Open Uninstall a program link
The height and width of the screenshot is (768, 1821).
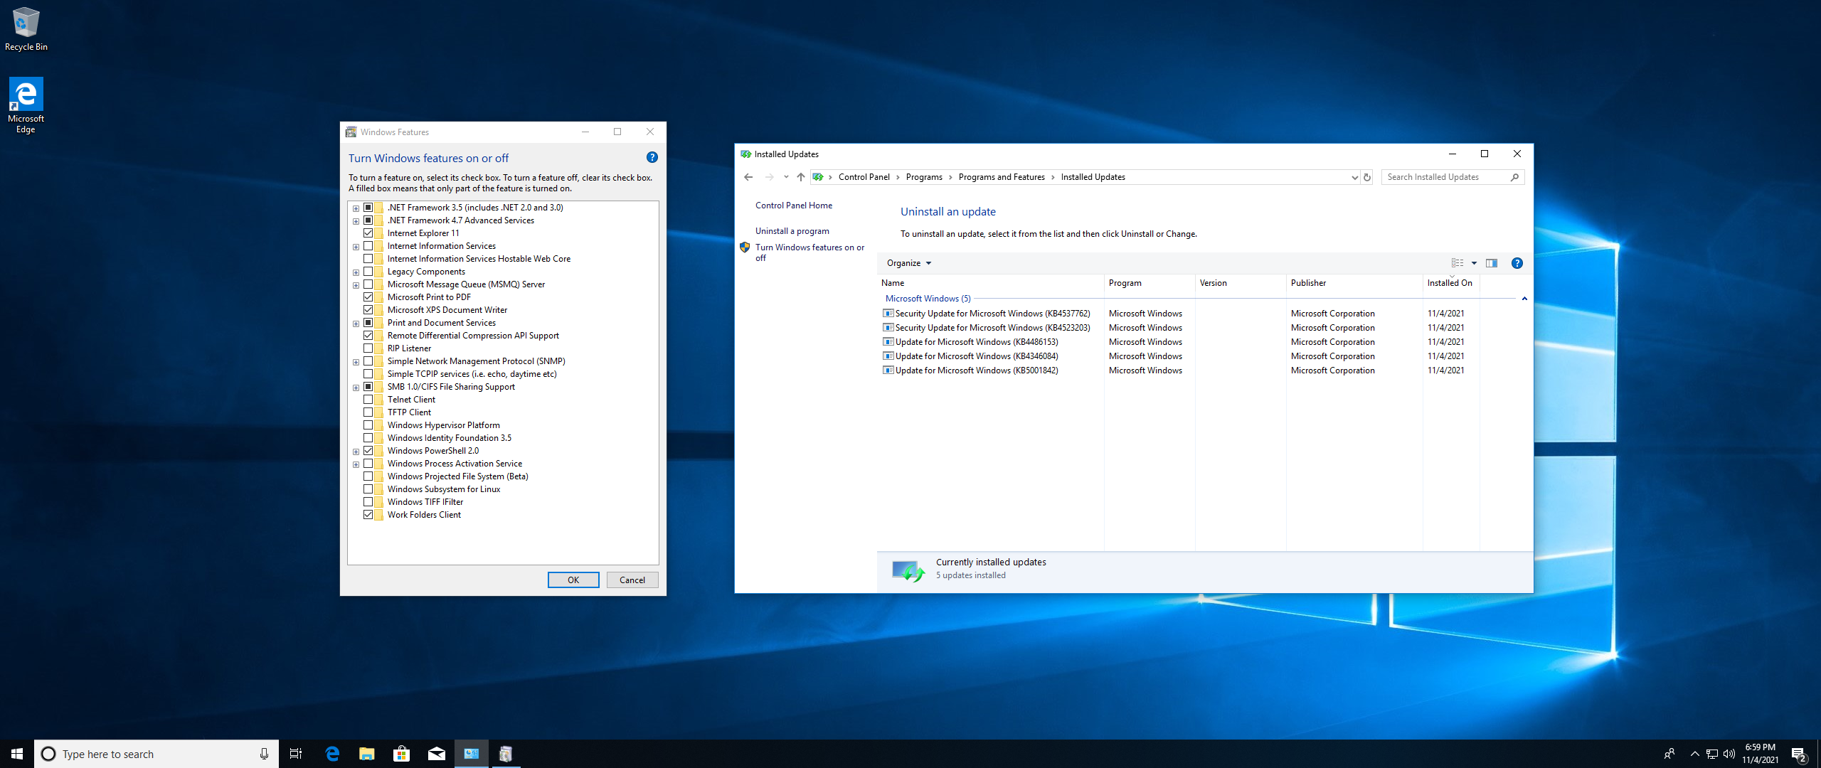point(792,231)
